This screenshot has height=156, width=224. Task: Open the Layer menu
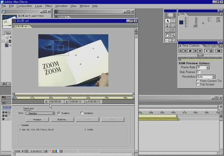pos(39,6)
